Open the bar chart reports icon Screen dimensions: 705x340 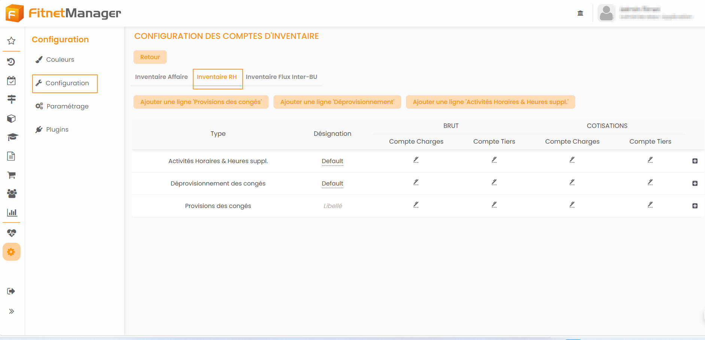(12, 212)
